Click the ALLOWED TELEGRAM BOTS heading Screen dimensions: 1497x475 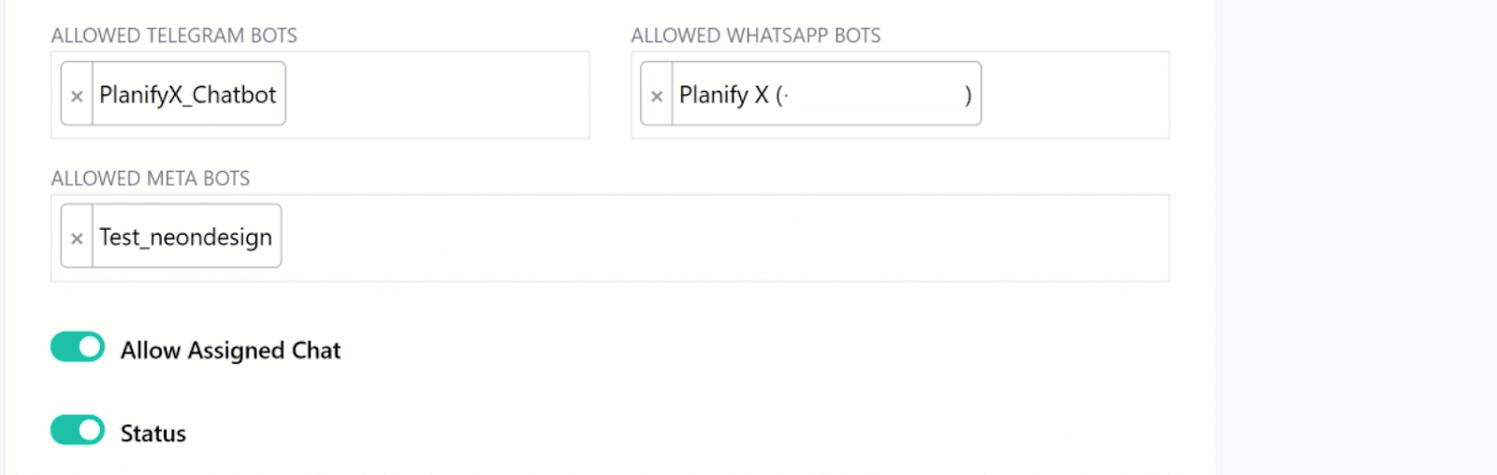tap(174, 36)
